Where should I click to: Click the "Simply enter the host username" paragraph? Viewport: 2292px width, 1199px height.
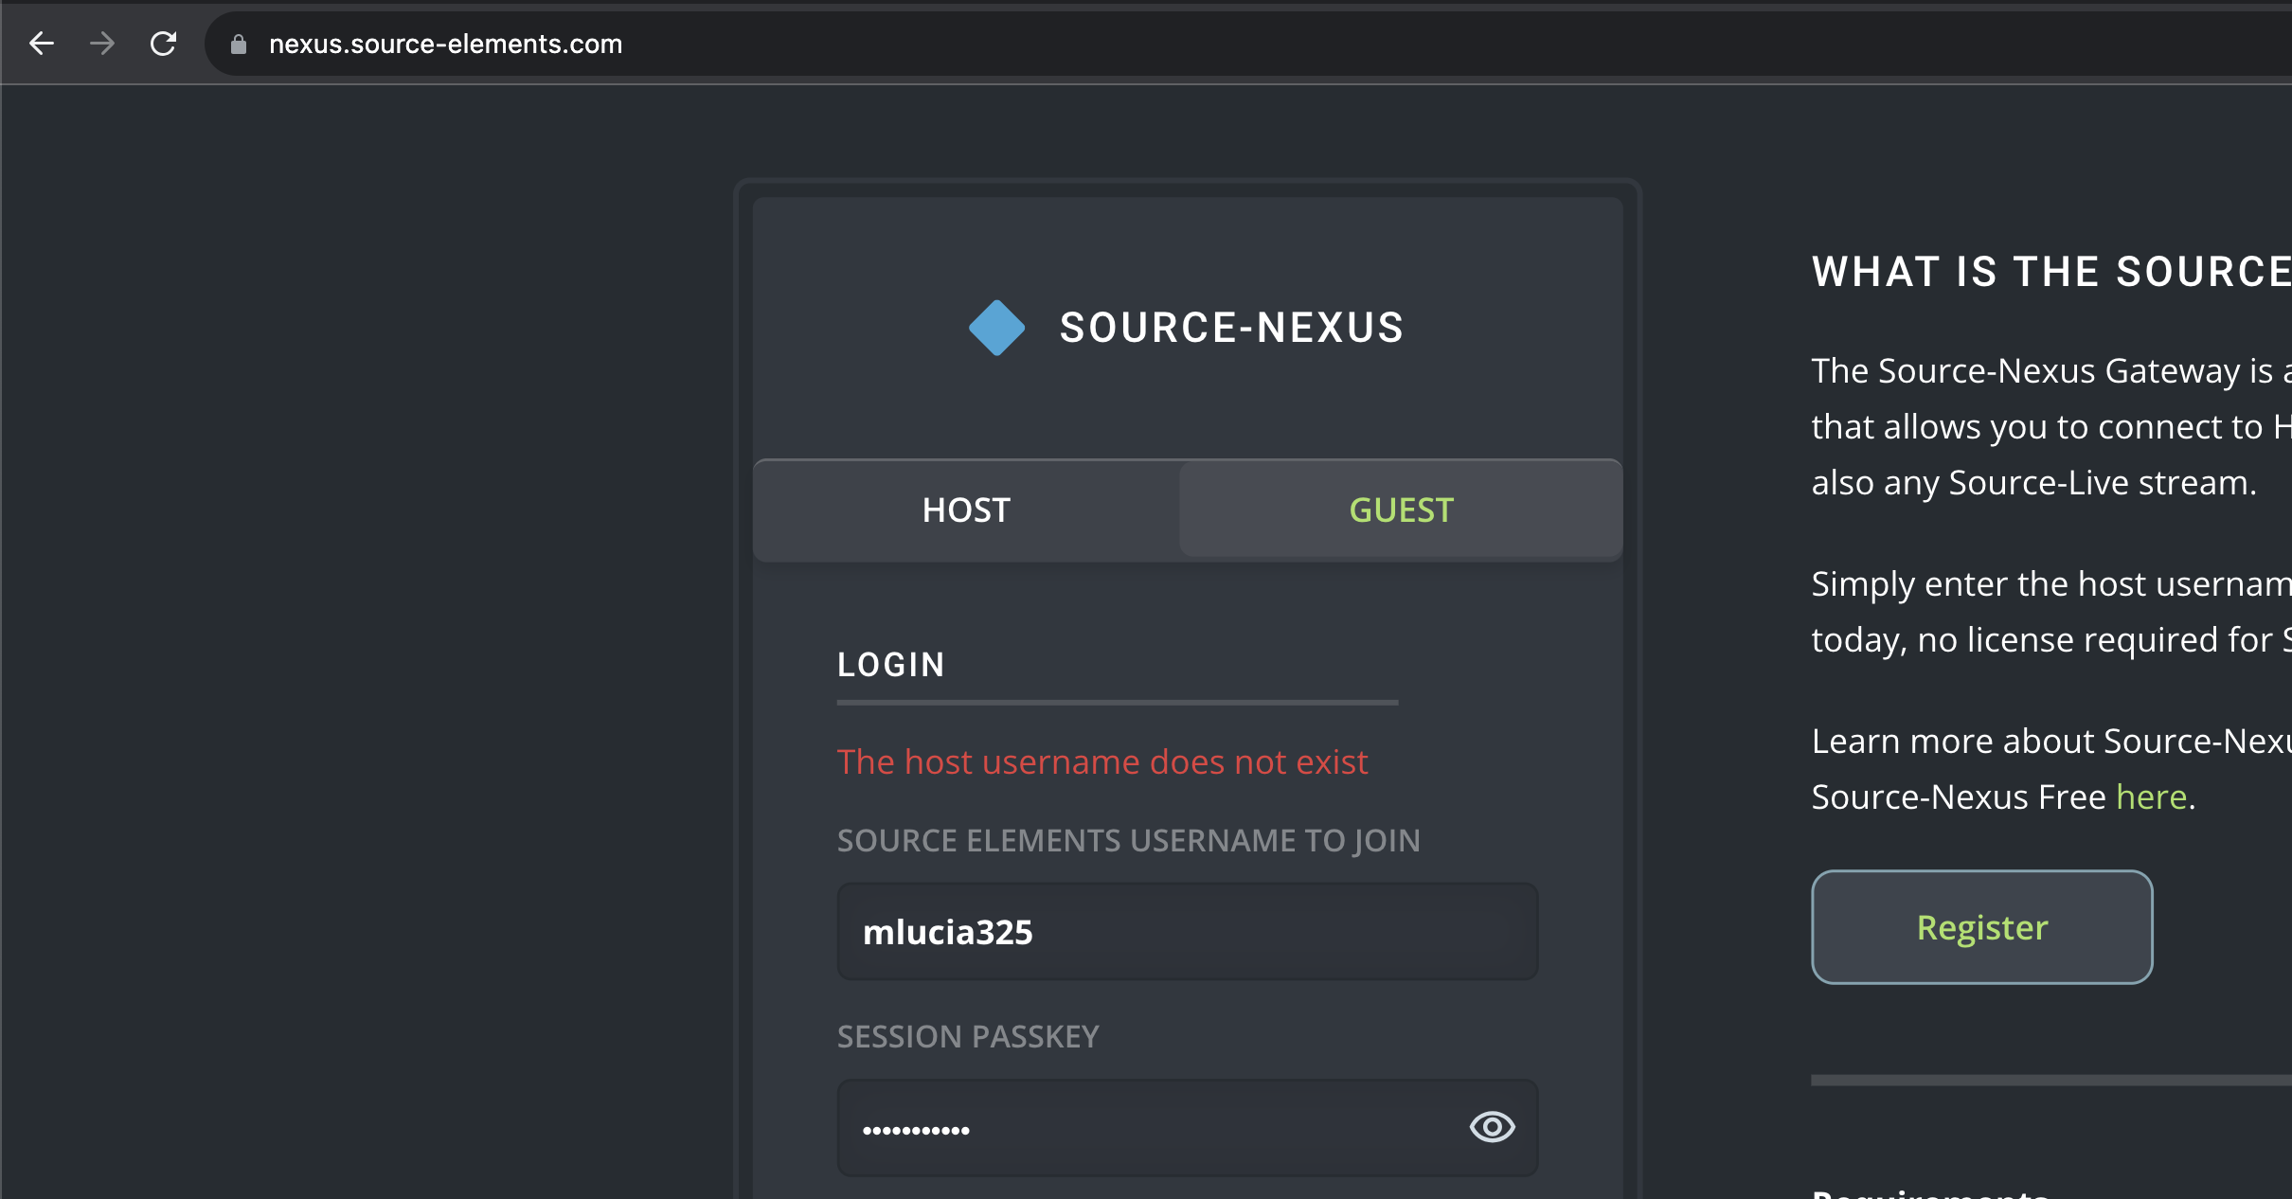click(2050, 612)
